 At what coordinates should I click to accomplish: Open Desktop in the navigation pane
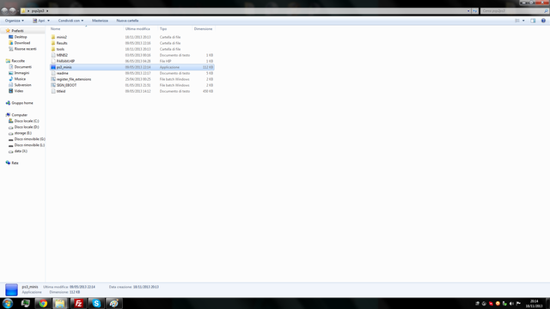(21, 37)
